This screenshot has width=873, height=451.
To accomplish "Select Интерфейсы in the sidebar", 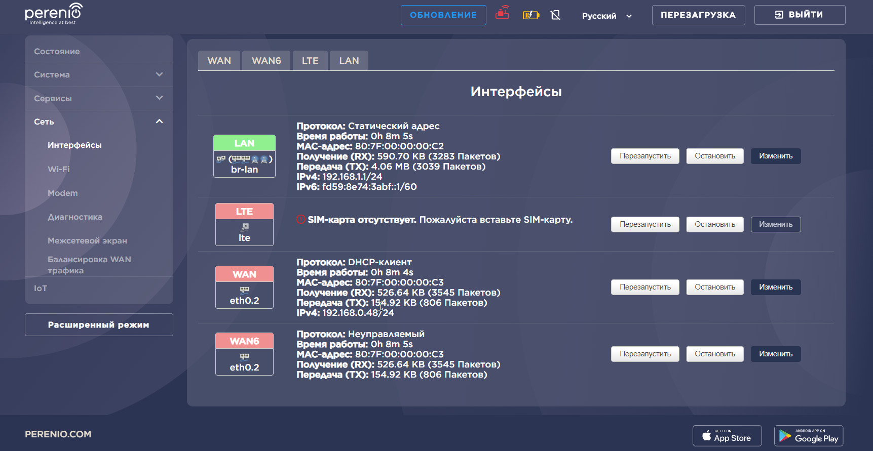I will coord(74,145).
